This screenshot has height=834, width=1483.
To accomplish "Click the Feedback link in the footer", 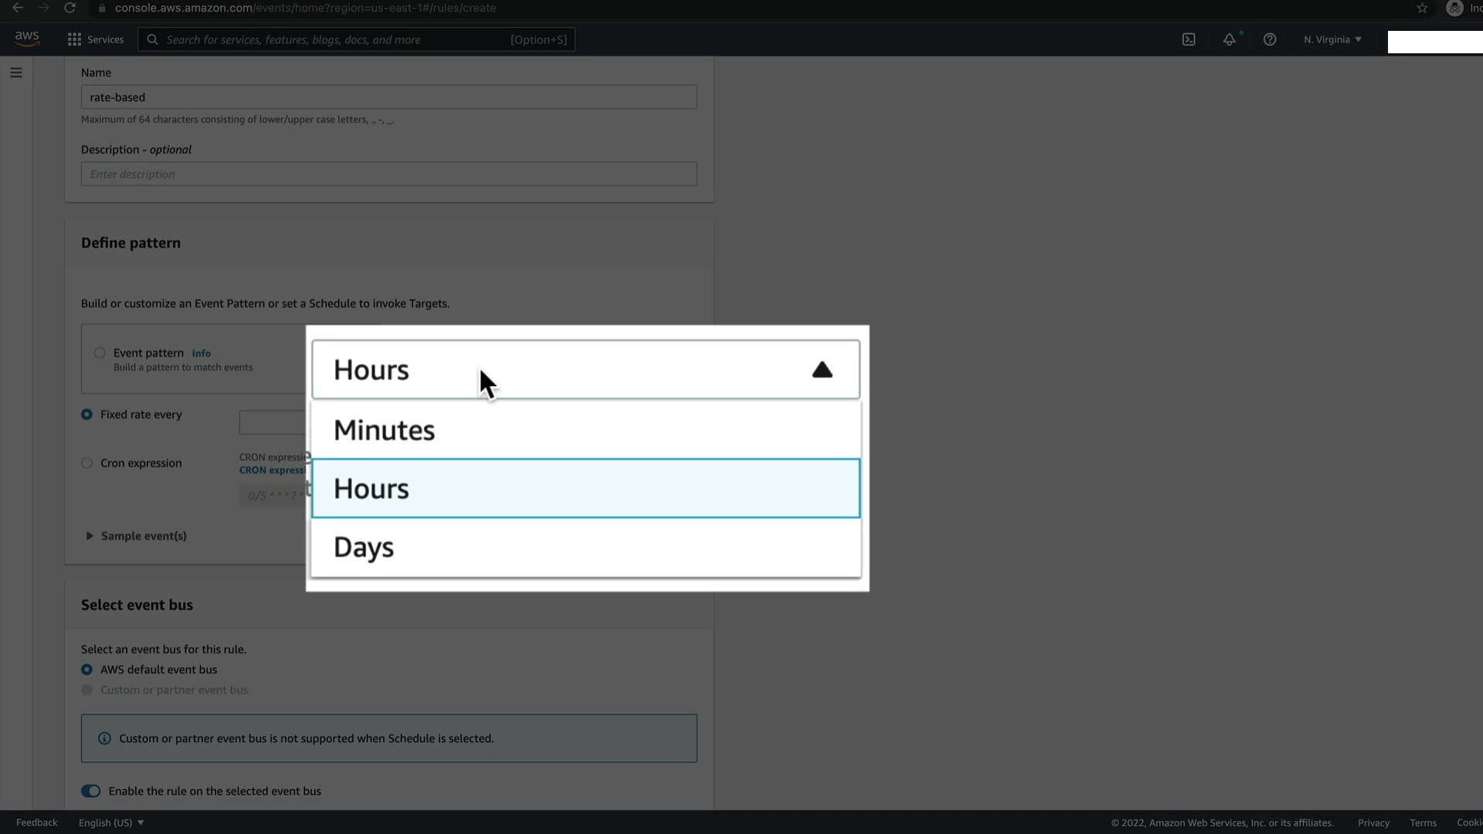I will click(37, 822).
